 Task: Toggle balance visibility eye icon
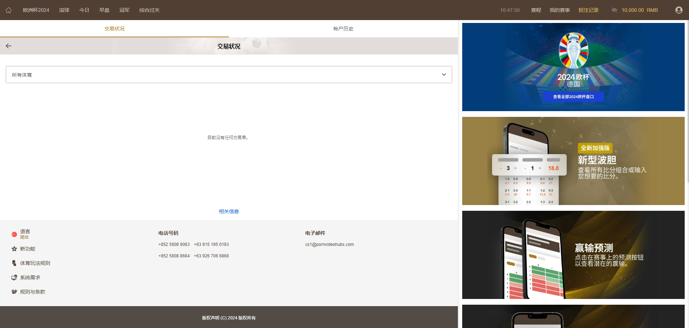click(614, 10)
